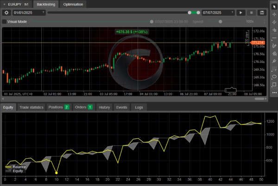Stop the backtest with stop button

coord(252,12)
